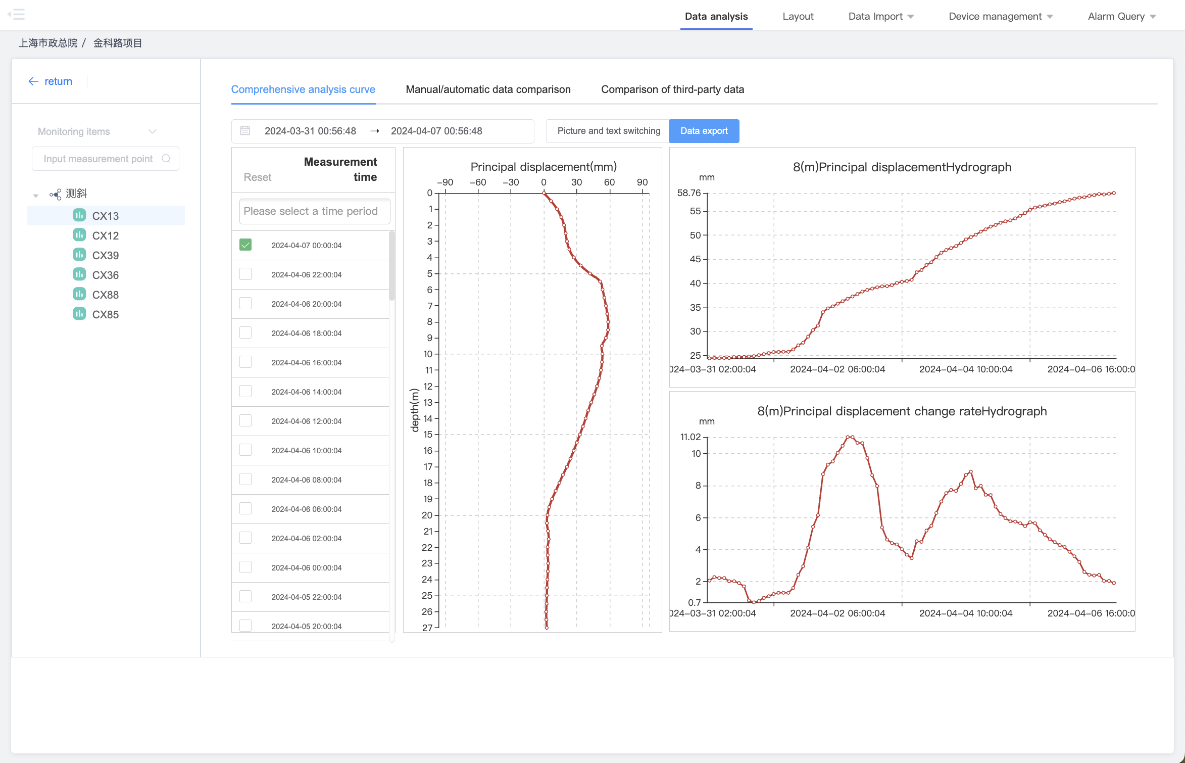The width and height of the screenshot is (1185, 763).
Task: Select Comprehensive analysis curve tab
Action: pos(303,89)
